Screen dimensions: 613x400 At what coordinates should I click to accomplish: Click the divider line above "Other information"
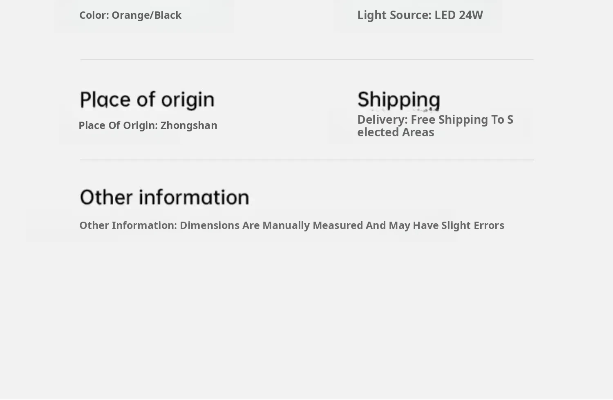click(x=306, y=160)
